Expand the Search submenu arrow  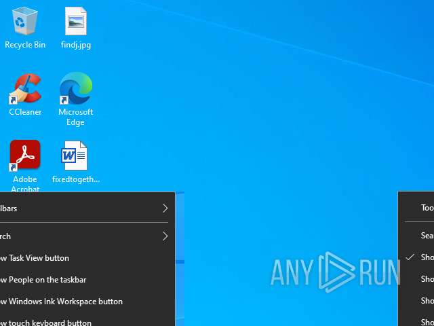(165, 236)
